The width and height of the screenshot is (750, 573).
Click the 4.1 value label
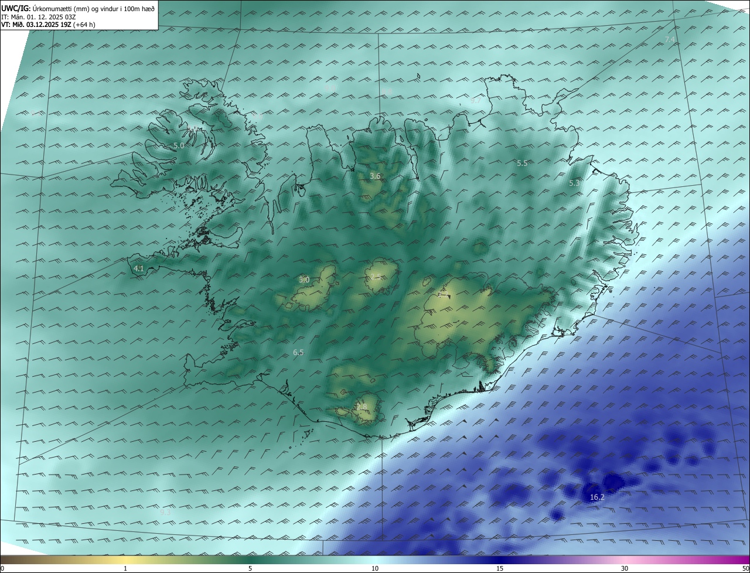(x=139, y=269)
